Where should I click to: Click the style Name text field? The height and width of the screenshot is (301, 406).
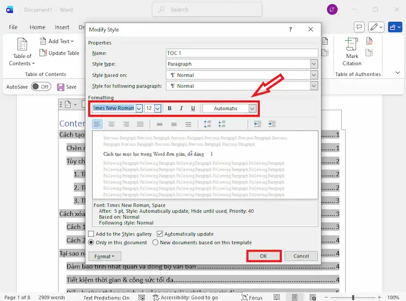click(242, 53)
